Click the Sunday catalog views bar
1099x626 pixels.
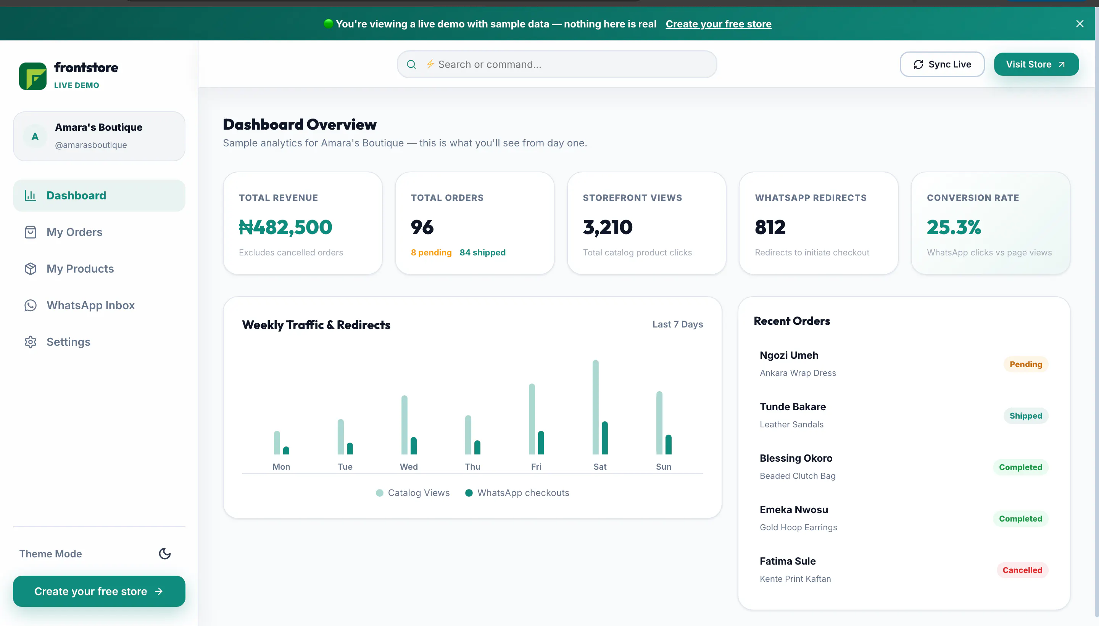pyautogui.click(x=659, y=423)
